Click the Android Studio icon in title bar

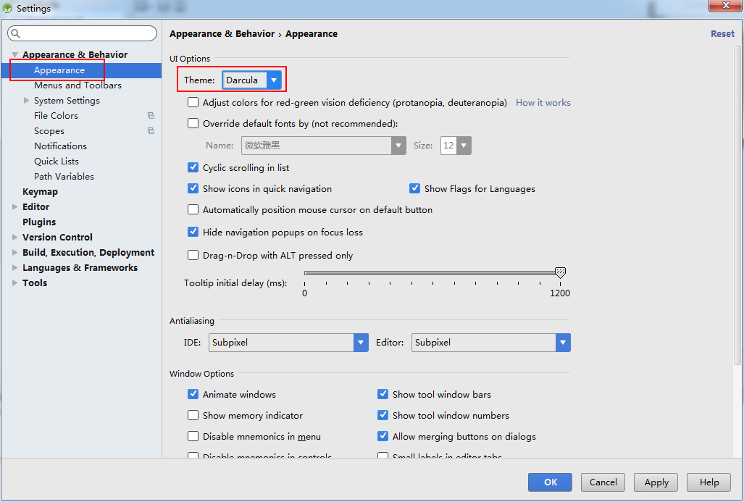(7, 9)
